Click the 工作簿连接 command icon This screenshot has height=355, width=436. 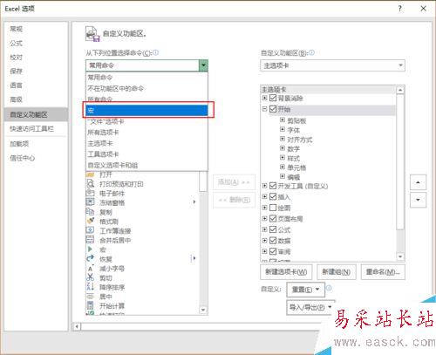(91, 230)
